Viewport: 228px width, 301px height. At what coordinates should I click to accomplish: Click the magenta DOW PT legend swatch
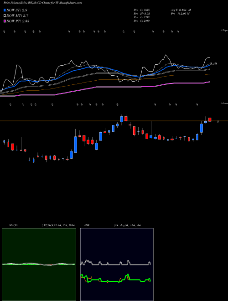(5, 21)
